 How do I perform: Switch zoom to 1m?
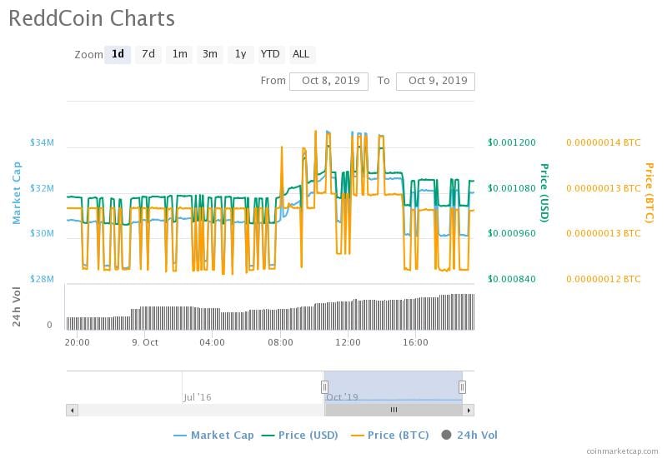coord(179,54)
